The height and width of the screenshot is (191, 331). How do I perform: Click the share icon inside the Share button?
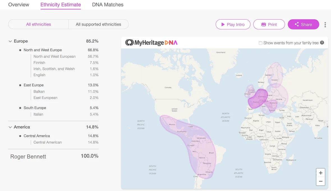point(296,24)
